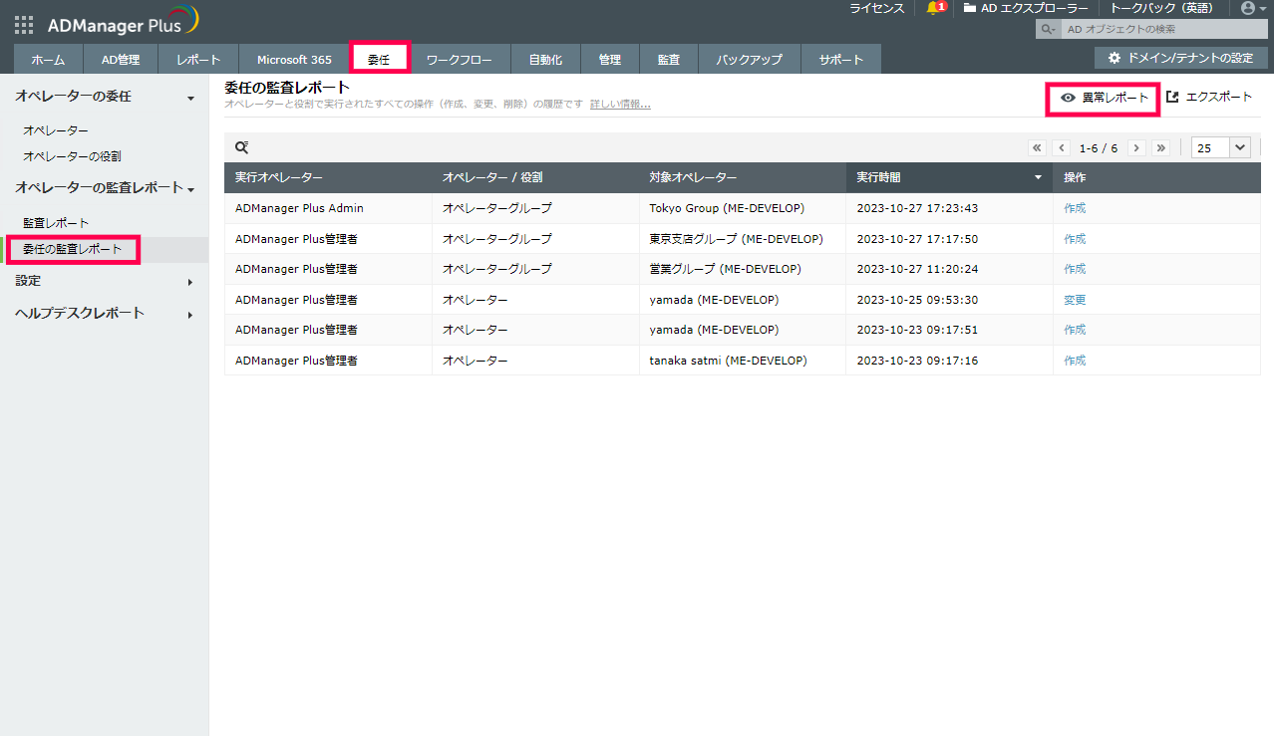Switch to the ホーム tab
Viewport: 1274px width, 736px height.
coord(48,60)
